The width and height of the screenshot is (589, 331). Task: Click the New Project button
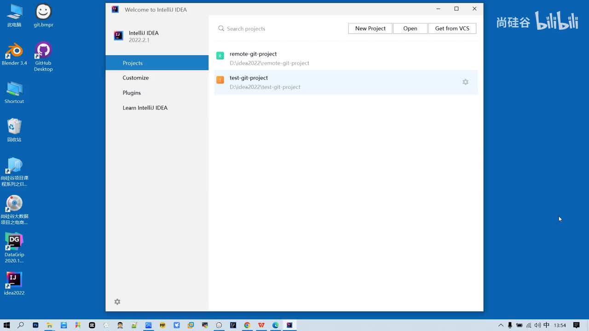coord(370,29)
